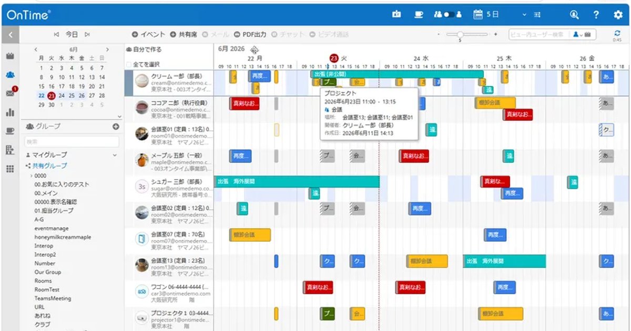The image size is (631, 331).
Task: Select the eventmanage group
Action: (52, 229)
